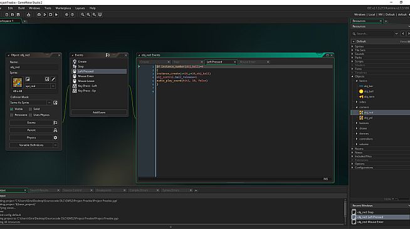Click the New Project toolbar icon

[x=7, y=14]
